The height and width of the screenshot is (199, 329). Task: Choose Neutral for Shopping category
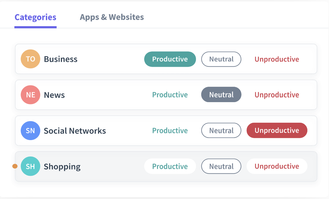click(x=221, y=166)
